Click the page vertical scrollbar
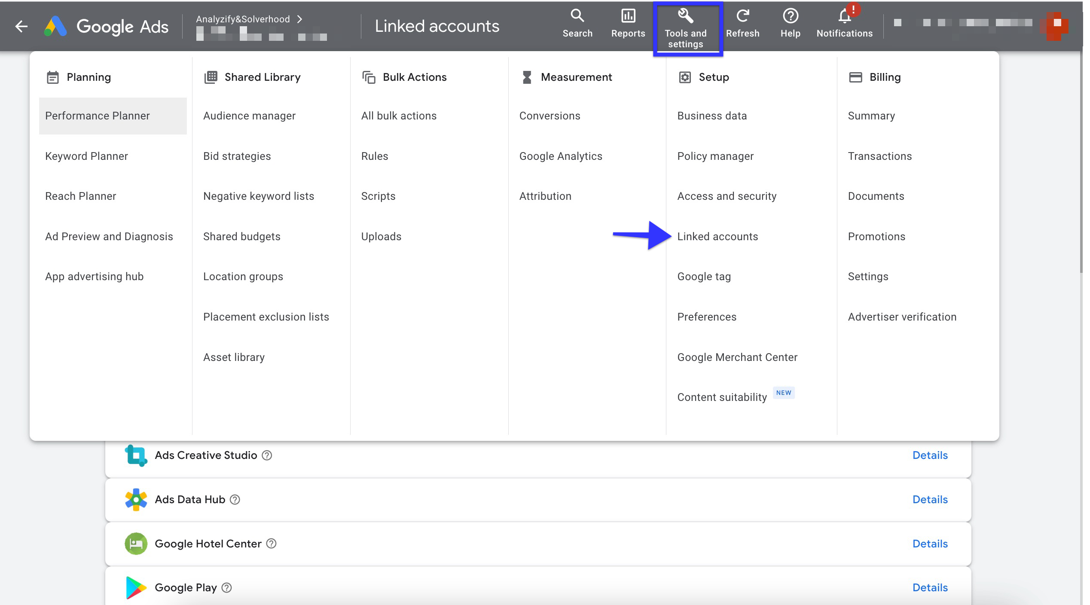Screen dimensions: 1090x605 tap(1081, 162)
